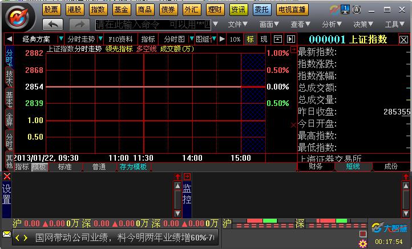
Task: Click the small red X marker beside 今日开盘
Action: (x=293, y=125)
